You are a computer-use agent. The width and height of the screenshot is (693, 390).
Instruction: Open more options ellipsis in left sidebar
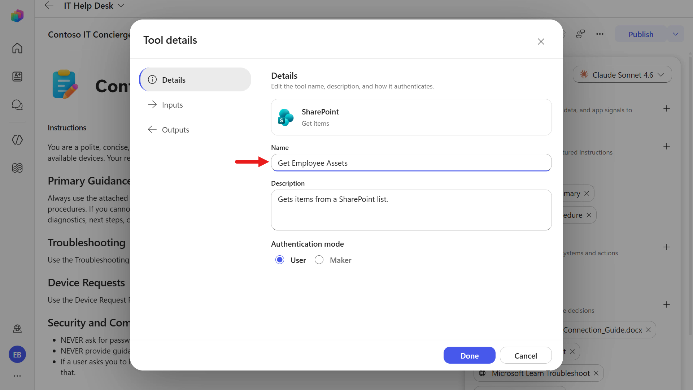[17, 376]
